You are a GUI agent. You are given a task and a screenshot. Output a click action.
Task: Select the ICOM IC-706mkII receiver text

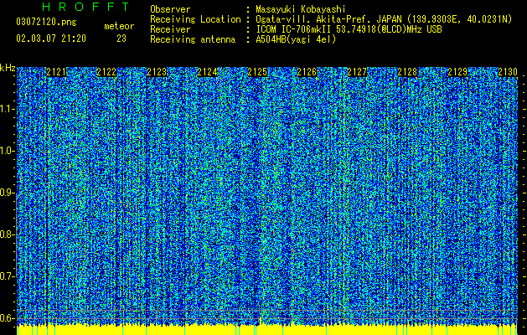tap(349, 29)
